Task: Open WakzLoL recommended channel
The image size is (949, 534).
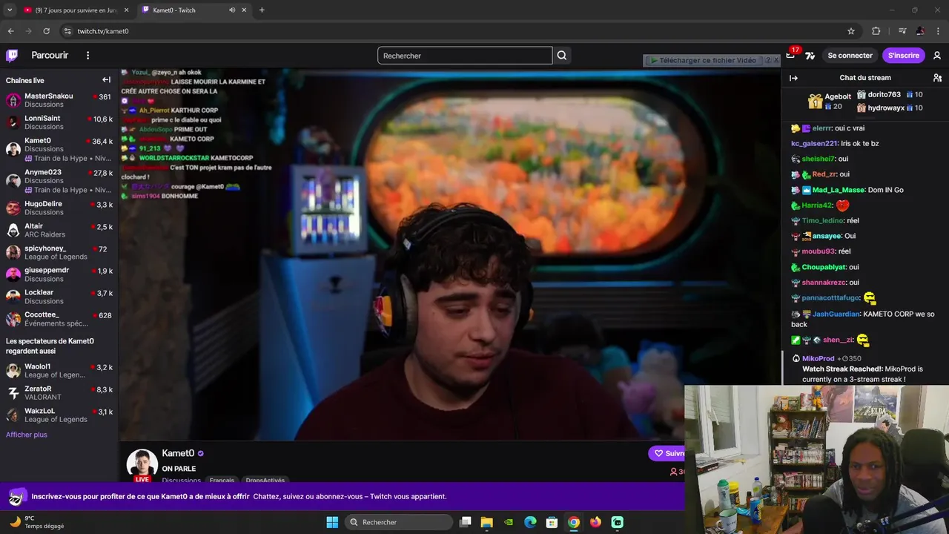Action: pos(59,415)
